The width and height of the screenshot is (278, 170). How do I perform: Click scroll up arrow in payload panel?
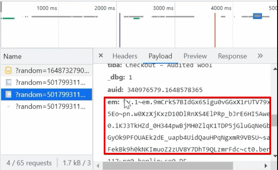275,69
